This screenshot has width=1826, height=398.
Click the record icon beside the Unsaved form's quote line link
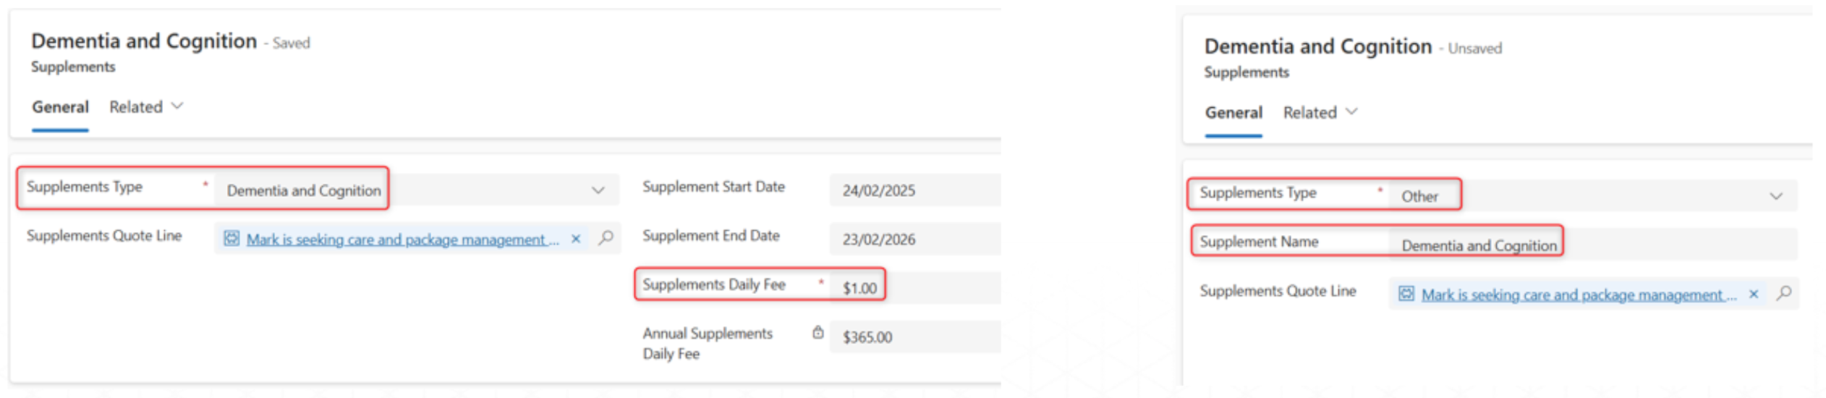[1406, 294]
